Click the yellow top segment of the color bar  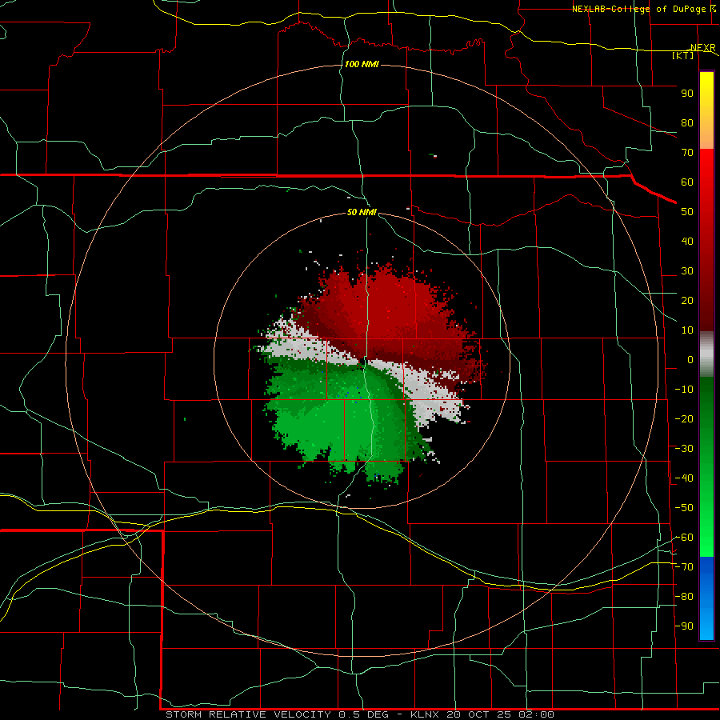click(706, 110)
